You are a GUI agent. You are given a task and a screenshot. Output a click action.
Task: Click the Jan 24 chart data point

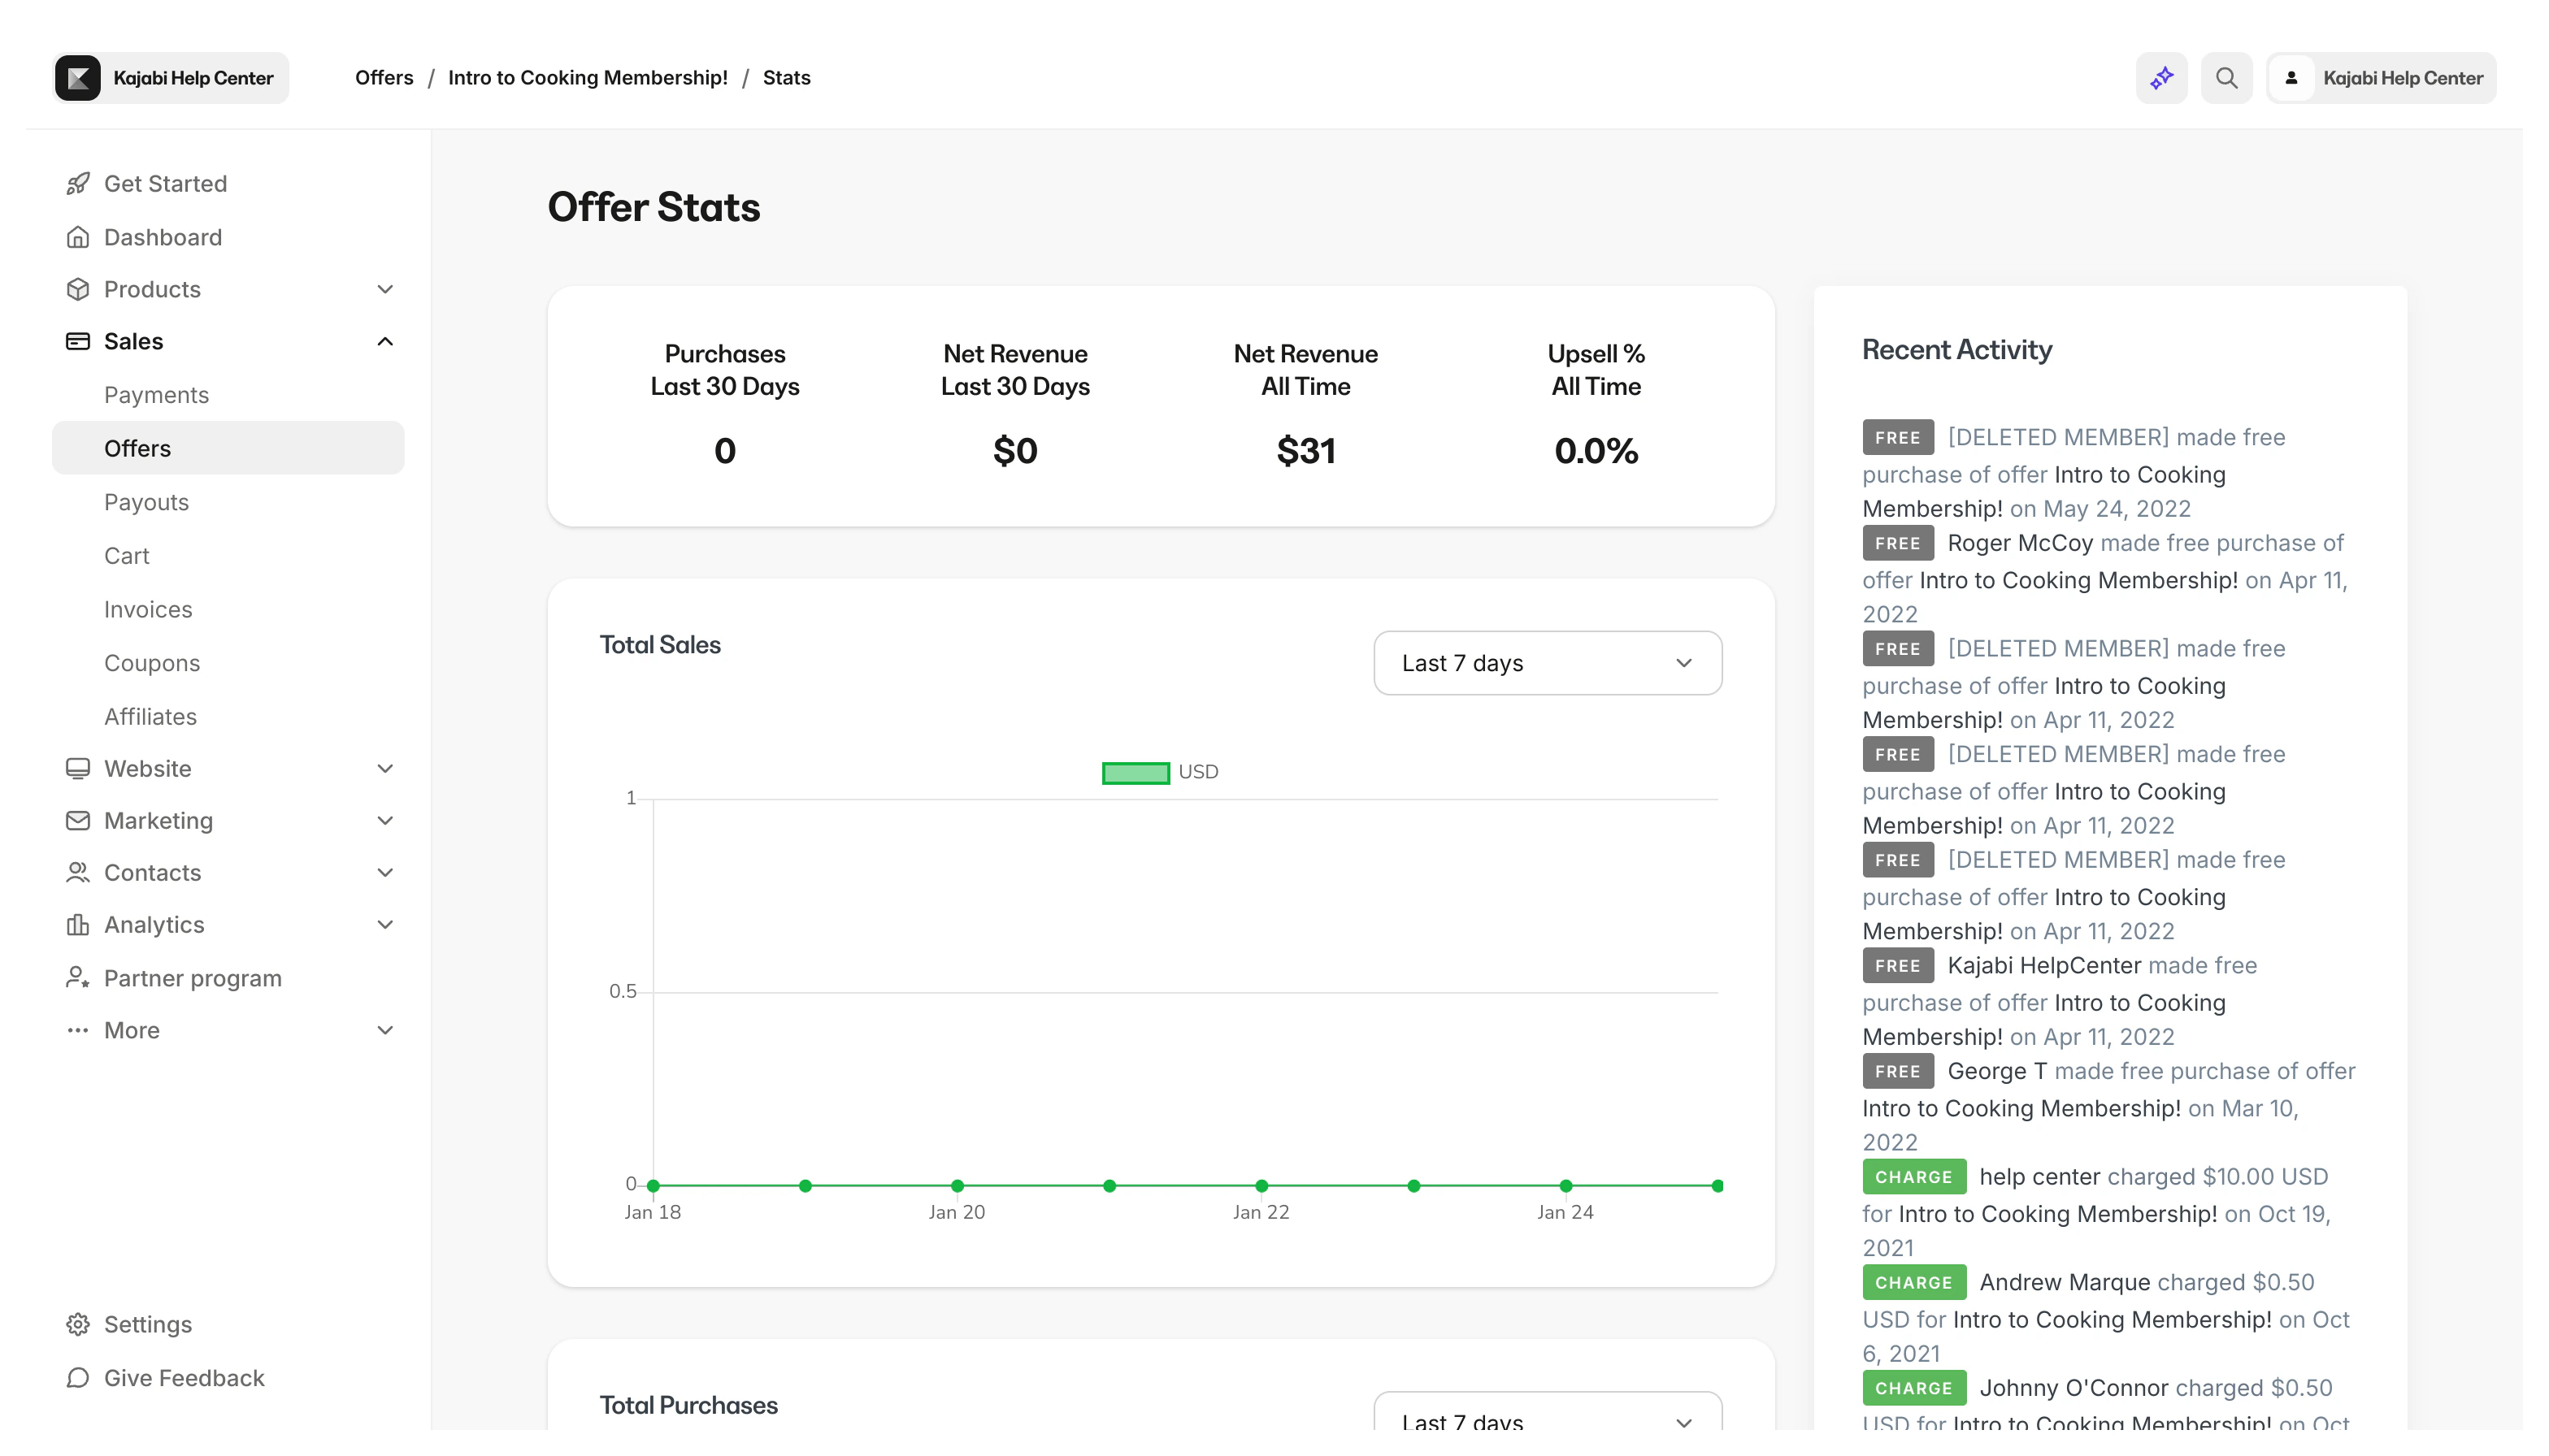click(x=1565, y=1186)
